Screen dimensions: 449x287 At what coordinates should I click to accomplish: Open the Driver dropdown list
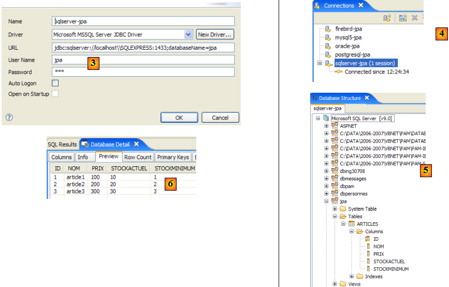click(x=189, y=35)
